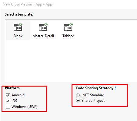This screenshot has height=121, width=137.
Task: Uncheck the iOS platform checkbox
Action: click(8, 101)
